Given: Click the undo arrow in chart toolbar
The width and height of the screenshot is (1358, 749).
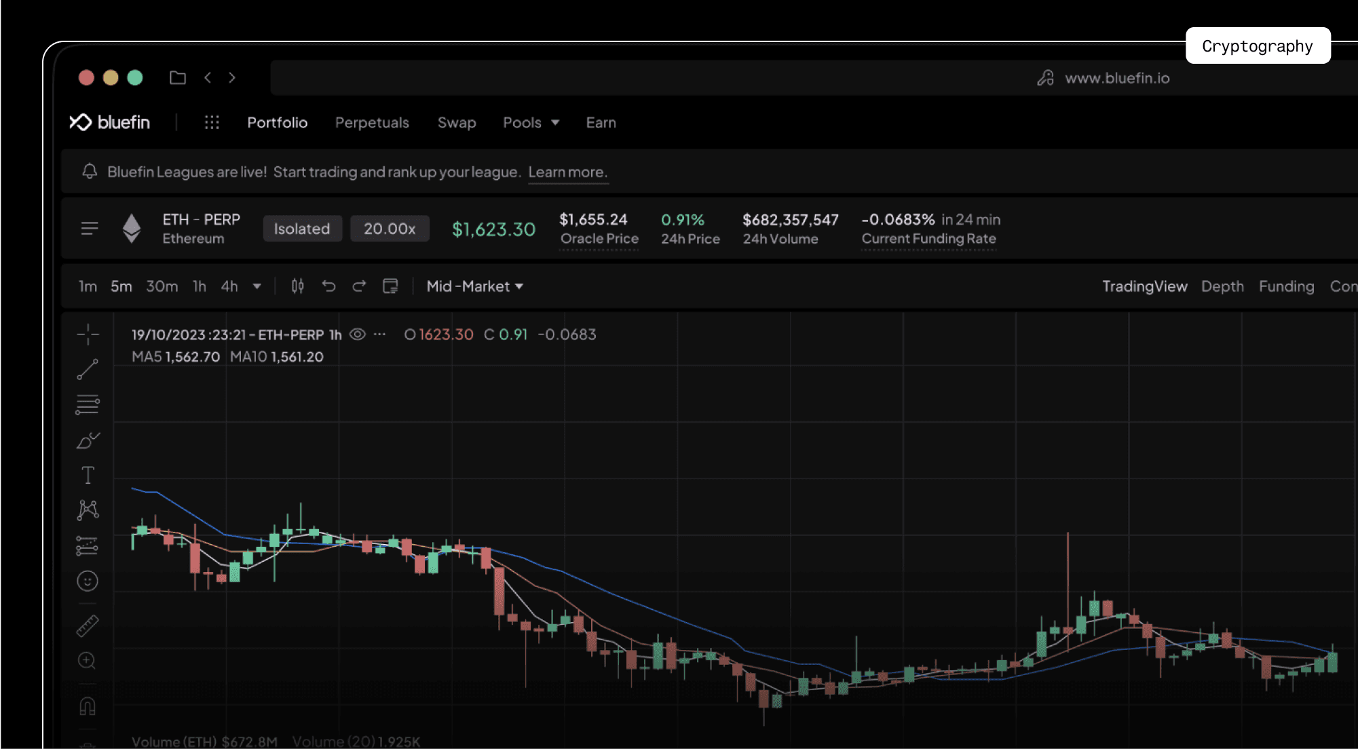Looking at the screenshot, I should coord(328,286).
